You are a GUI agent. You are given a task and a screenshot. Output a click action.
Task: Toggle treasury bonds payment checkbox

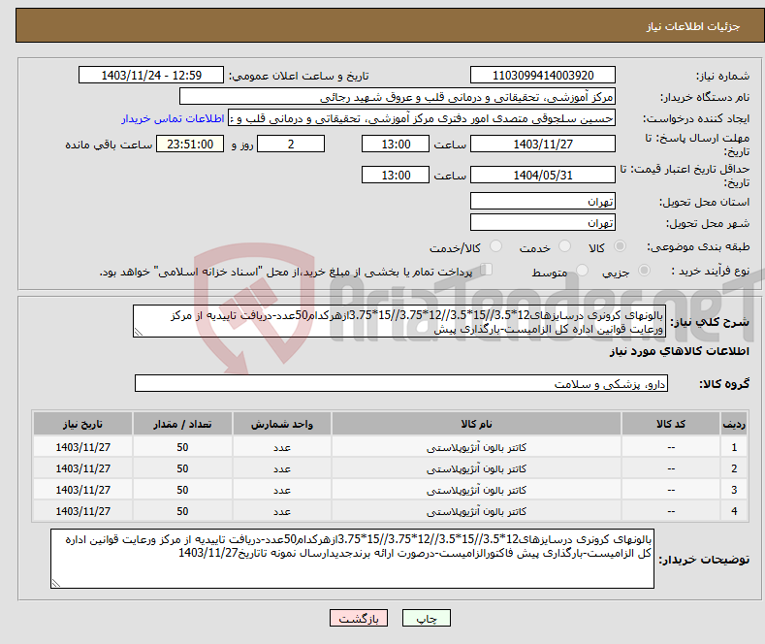(x=487, y=270)
